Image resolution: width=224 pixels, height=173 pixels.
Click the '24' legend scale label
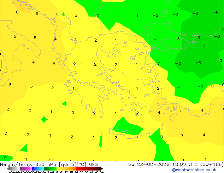click(76, 172)
